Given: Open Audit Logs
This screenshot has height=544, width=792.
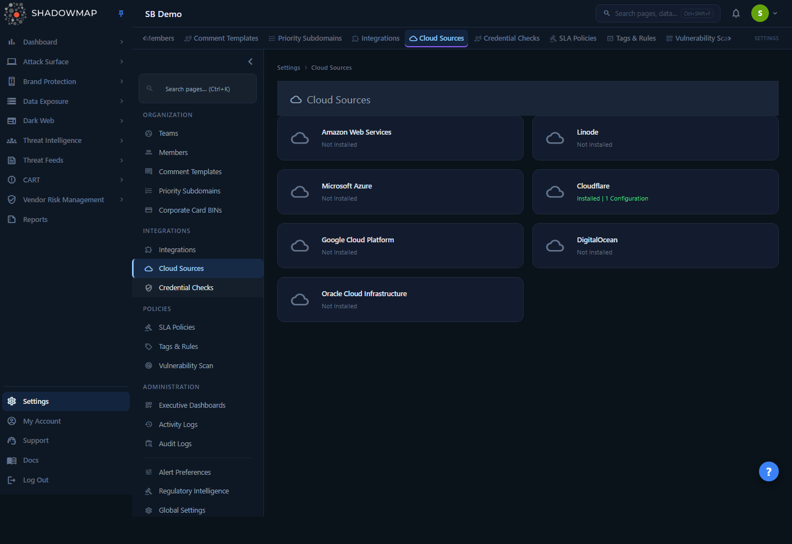Looking at the screenshot, I should [x=198, y=444].
